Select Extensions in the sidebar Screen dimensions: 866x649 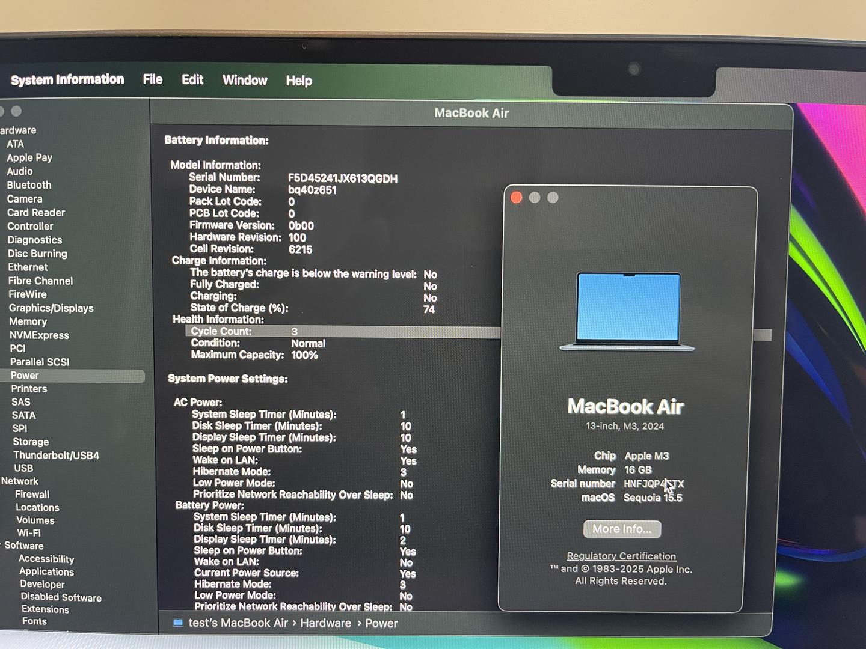pyautogui.click(x=46, y=609)
